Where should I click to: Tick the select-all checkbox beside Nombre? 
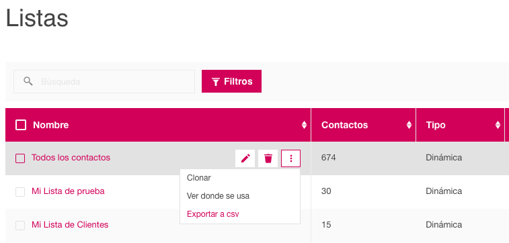[21, 125]
